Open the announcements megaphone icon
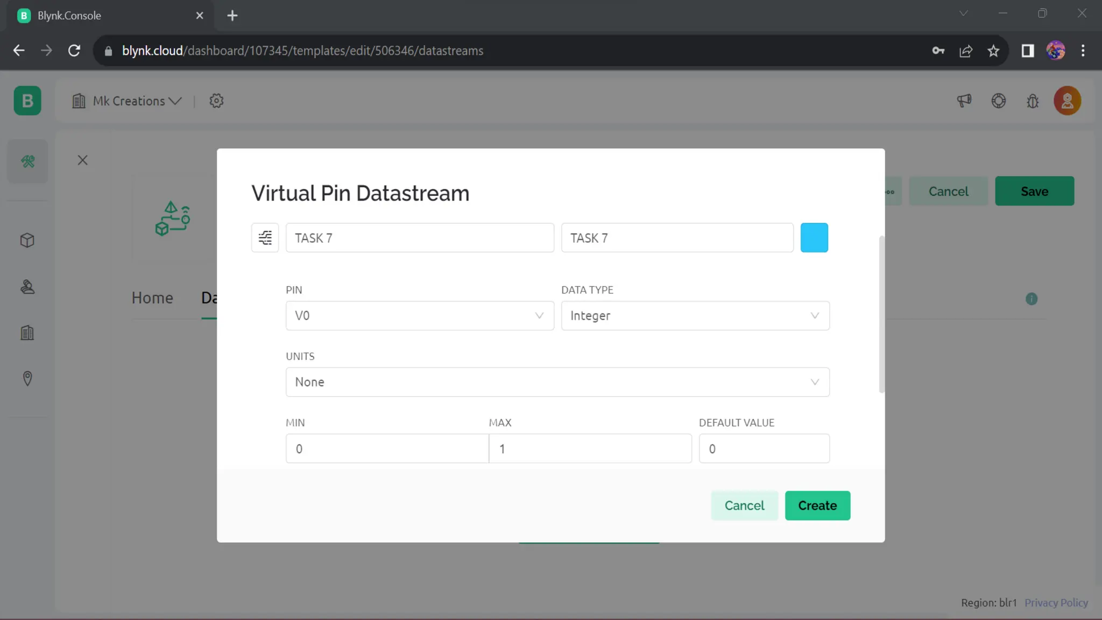1102x620 pixels. [x=964, y=101]
